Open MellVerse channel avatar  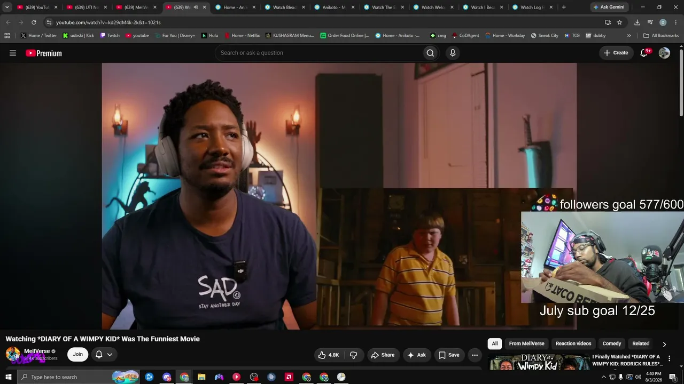13,354
